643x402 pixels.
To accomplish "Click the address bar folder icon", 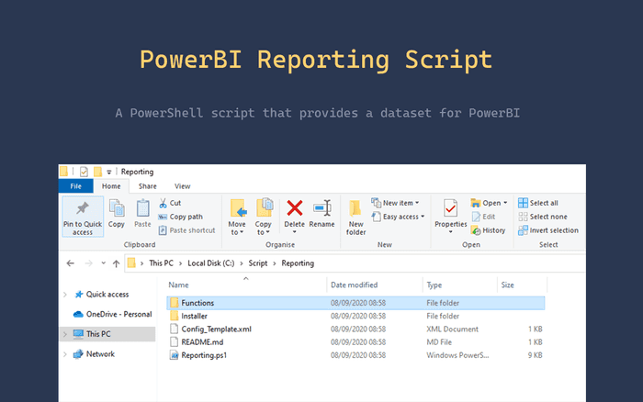I will [x=131, y=263].
